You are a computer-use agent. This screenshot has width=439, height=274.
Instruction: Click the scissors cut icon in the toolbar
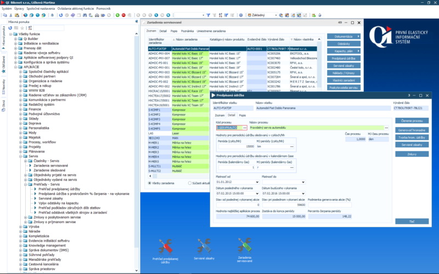click(x=11, y=15)
